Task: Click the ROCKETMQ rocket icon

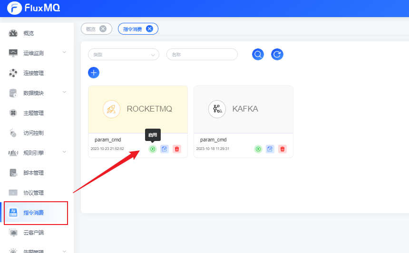Action: [x=111, y=109]
